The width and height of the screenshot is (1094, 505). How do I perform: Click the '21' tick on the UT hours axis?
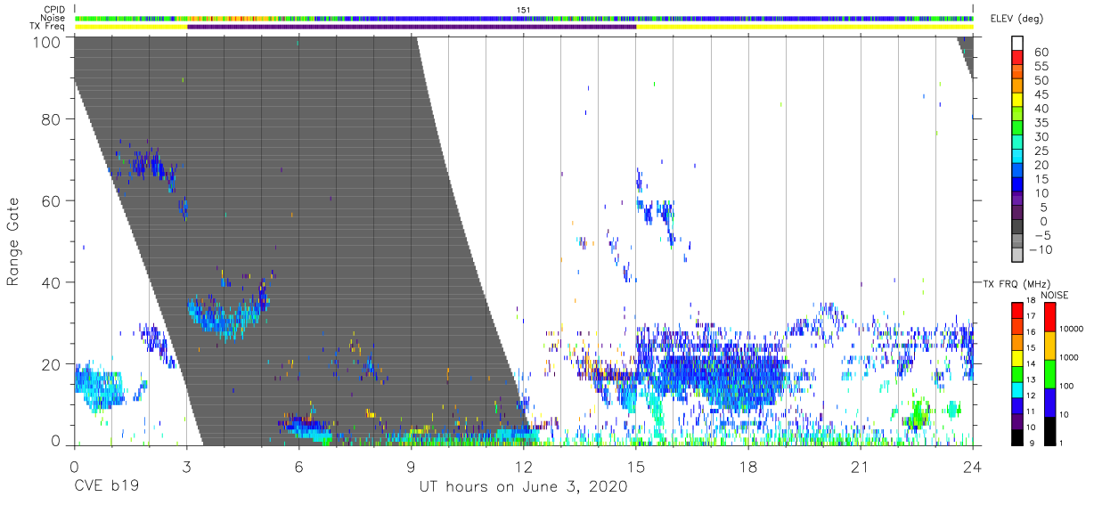coord(861,466)
